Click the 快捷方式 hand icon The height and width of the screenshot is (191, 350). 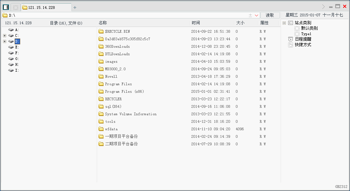click(x=291, y=45)
